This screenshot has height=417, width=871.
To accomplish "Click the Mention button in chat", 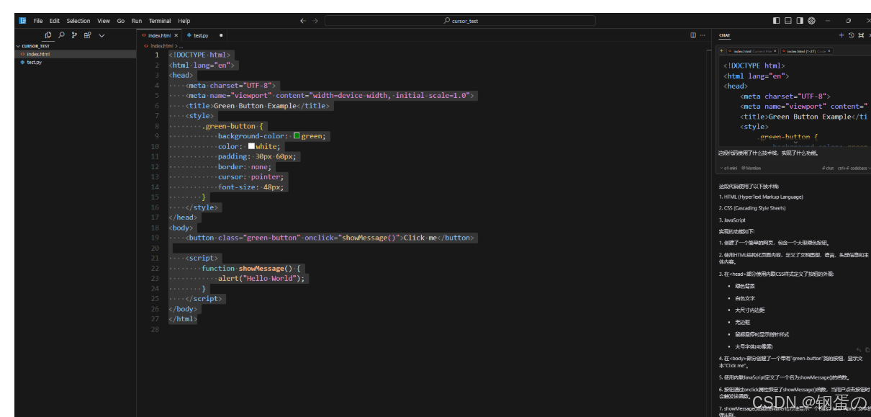I will [751, 168].
